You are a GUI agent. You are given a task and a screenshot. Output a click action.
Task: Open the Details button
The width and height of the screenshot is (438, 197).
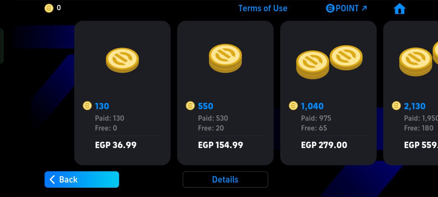point(225,180)
